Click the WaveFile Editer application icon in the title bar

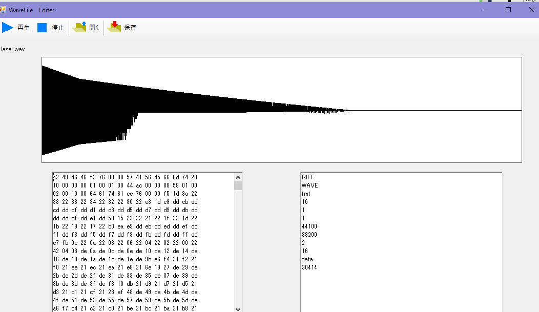click(3, 10)
